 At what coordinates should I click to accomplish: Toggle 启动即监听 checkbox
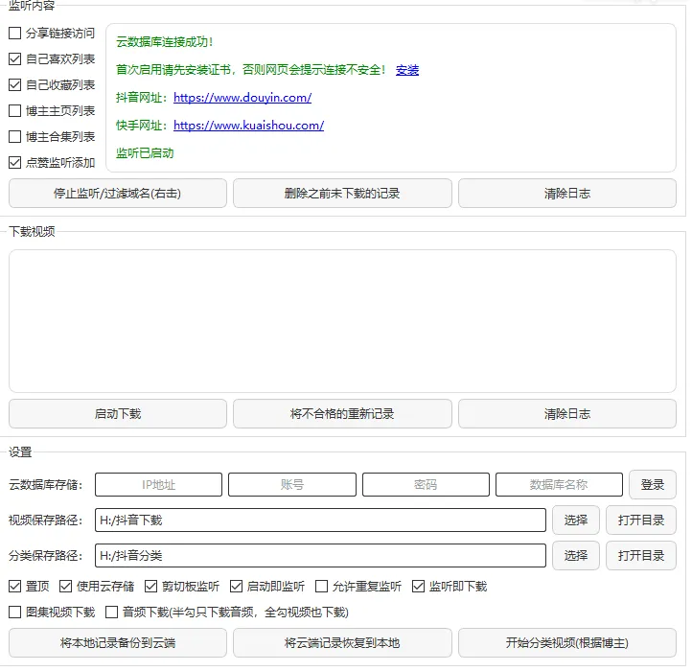coord(236,587)
